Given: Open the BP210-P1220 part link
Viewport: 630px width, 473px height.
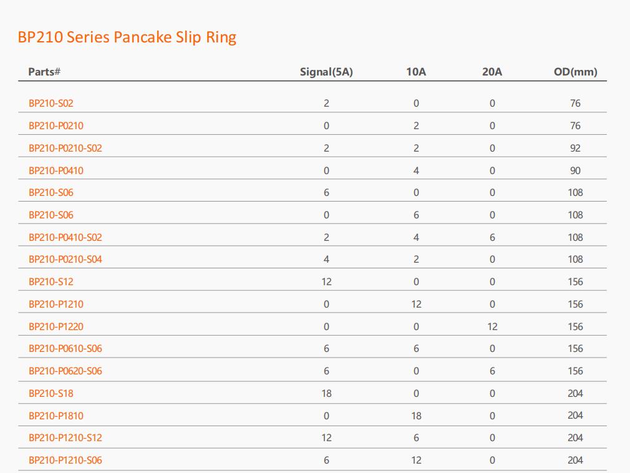Looking at the screenshot, I should pos(56,327).
